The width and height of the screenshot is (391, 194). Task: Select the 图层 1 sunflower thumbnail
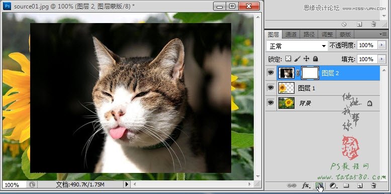coord(286,88)
